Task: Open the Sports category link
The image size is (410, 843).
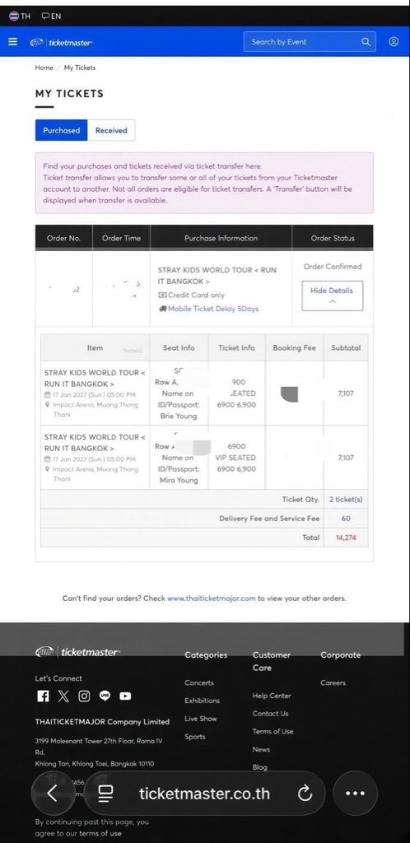Action: pyautogui.click(x=195, y=737)
